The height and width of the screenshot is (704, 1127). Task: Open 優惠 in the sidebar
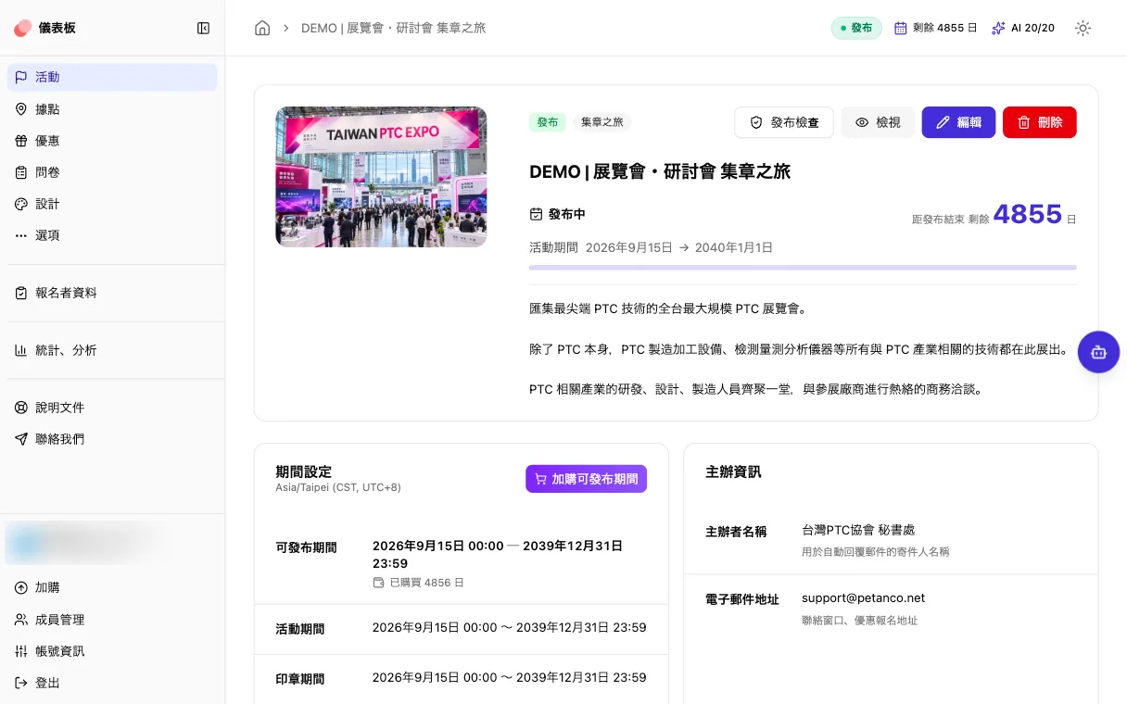click(x=112, y=141)
